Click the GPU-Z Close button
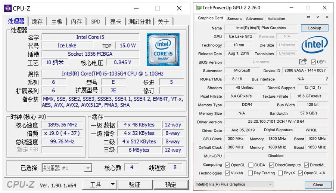The height and width of the screenshot is (193, 336). pos(318,185)
